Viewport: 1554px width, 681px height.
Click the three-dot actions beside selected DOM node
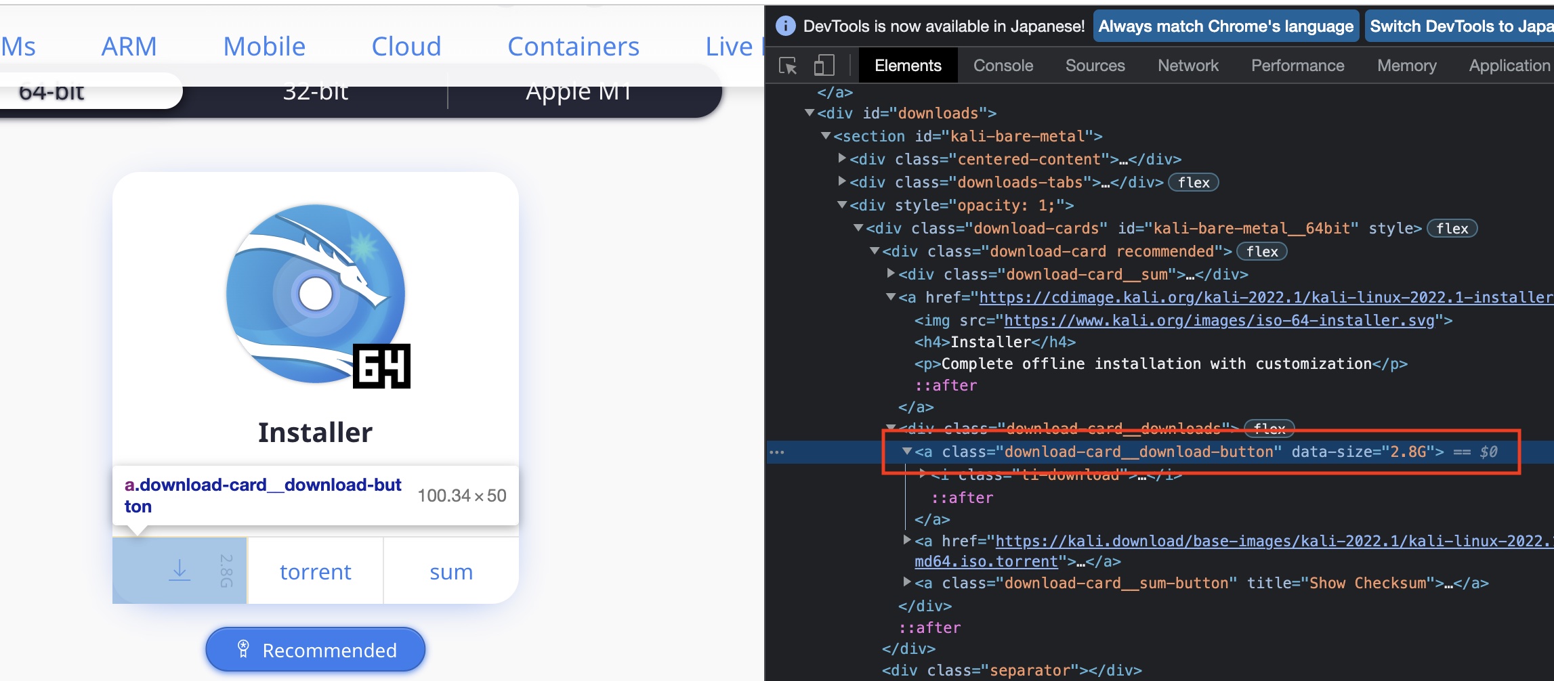click(777, 452)
